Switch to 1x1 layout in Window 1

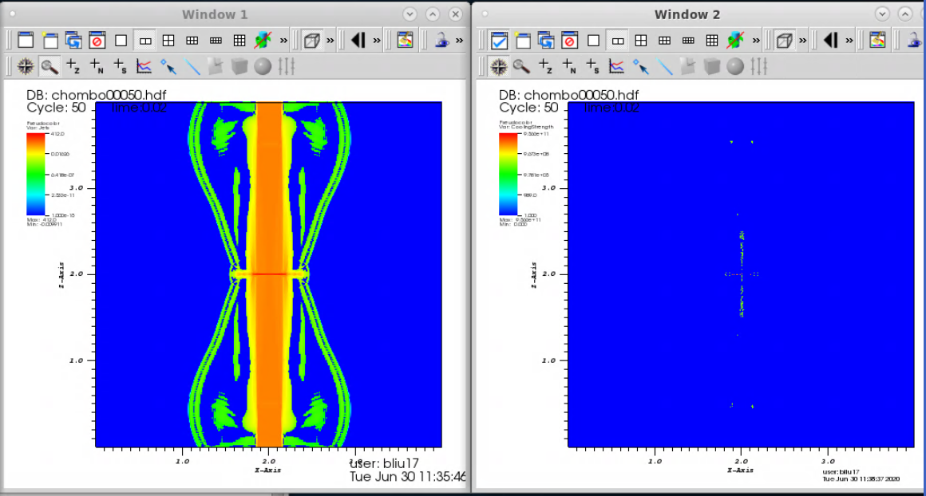121,40
